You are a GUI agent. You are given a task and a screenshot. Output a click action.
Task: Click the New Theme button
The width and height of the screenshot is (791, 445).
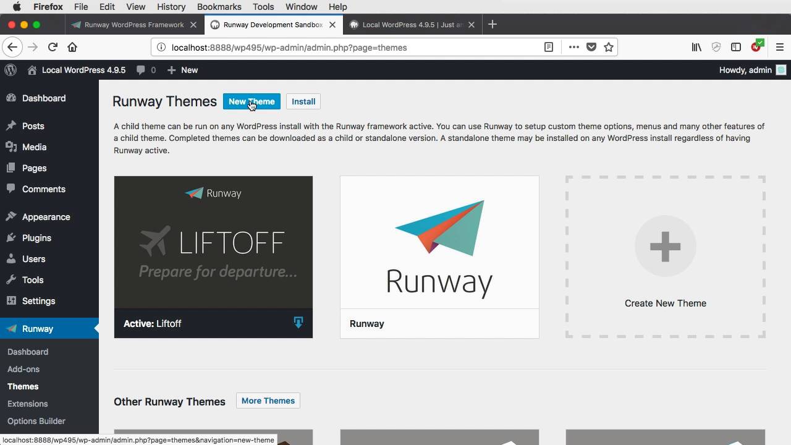(252, 101)
